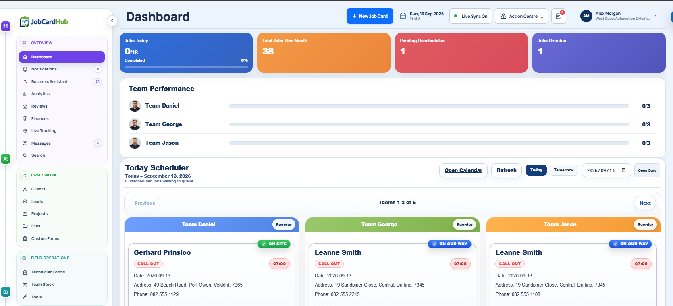Click the Technician Forms clipboard icon

pos(25,272)
